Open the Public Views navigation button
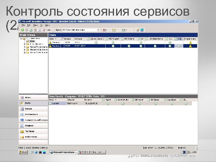Screen dimensions: 216x162 tap(33, 137)
